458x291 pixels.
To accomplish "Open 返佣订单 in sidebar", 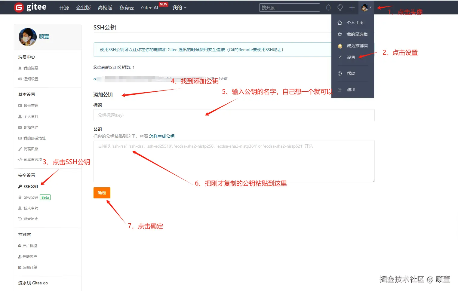I will click(30, 268).
